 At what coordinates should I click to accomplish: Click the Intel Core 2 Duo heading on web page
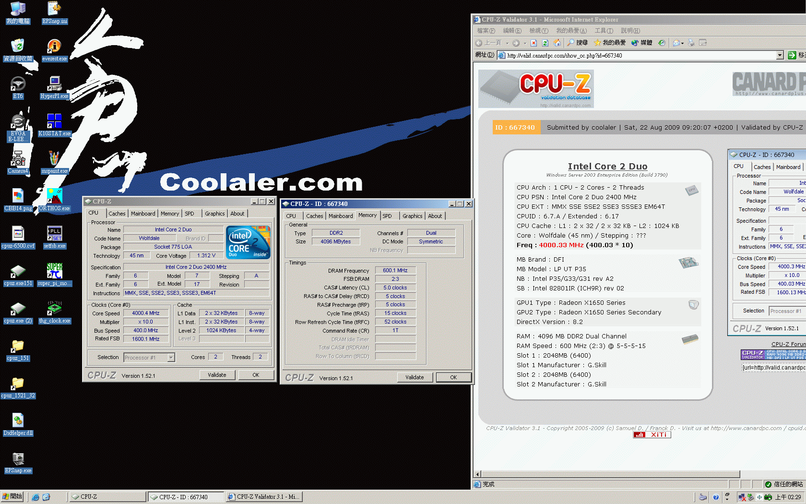point(607,167)
